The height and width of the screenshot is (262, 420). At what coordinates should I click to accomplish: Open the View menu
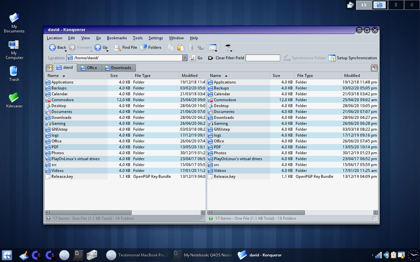[85, 38]
